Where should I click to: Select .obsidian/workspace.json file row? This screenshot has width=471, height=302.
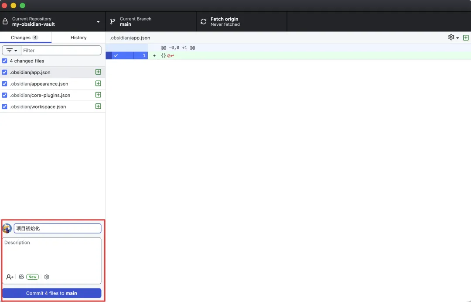pos(53,106)
